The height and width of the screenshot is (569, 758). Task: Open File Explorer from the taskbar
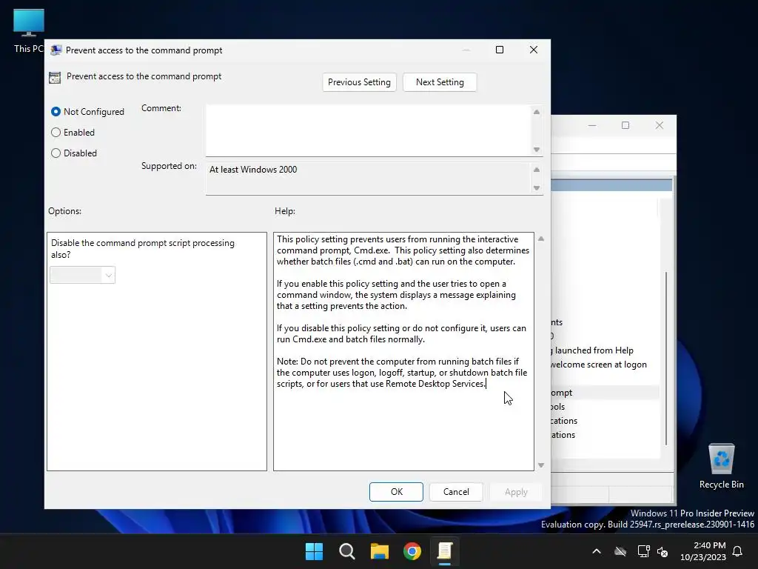(380, 551)
